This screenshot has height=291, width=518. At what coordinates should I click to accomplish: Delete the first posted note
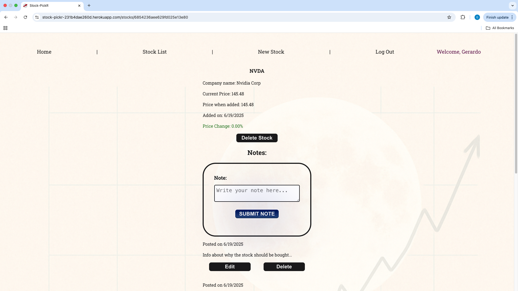click(284, 267)
